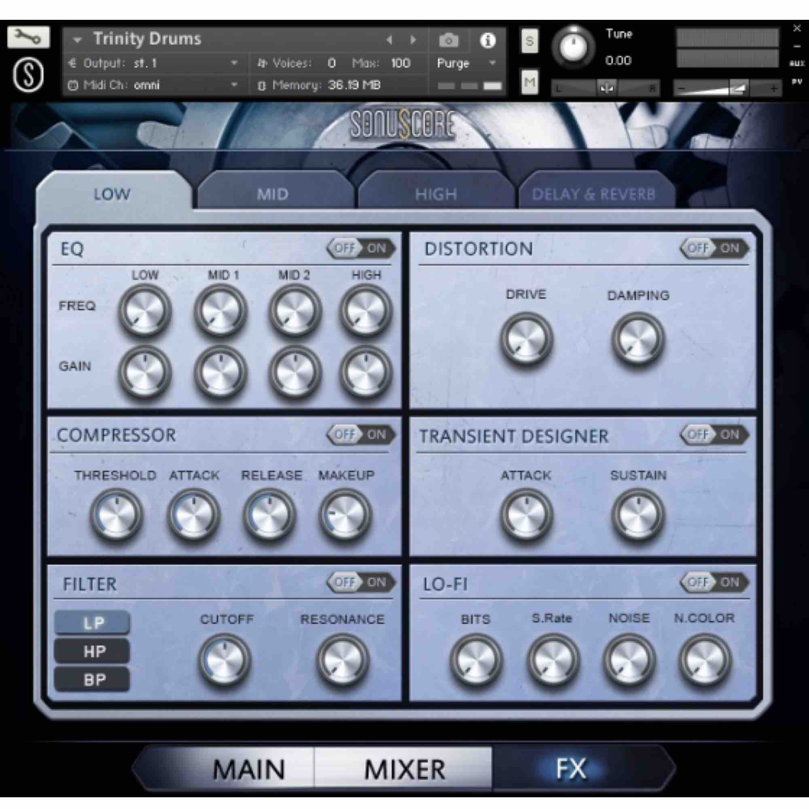Toggle the EQ OFF/ON switch
Image resolution: width=809 pixels, height=809 pixels.
coord(361,248)
